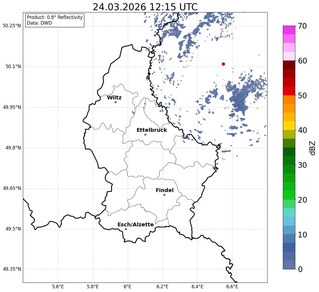
Task: Click the Wiltz station label
Action: coord(114,98)
